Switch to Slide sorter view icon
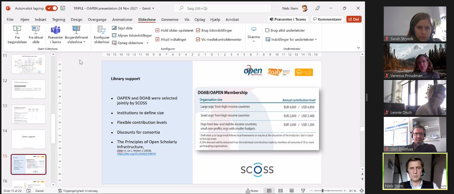This screenshot has width=454, height=194. pos(280,191)
